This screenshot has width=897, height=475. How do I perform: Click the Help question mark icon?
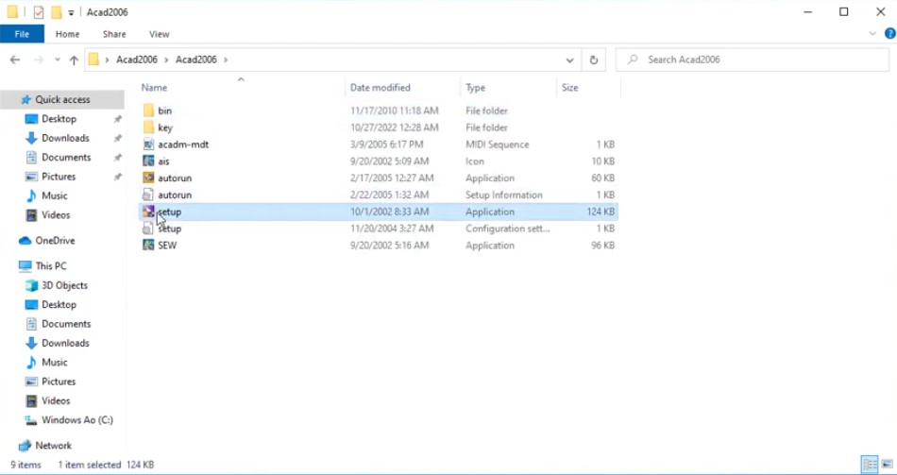click(x=889, y=34)
